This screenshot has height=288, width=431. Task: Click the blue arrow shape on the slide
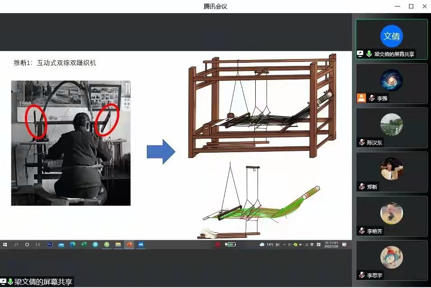161,152
